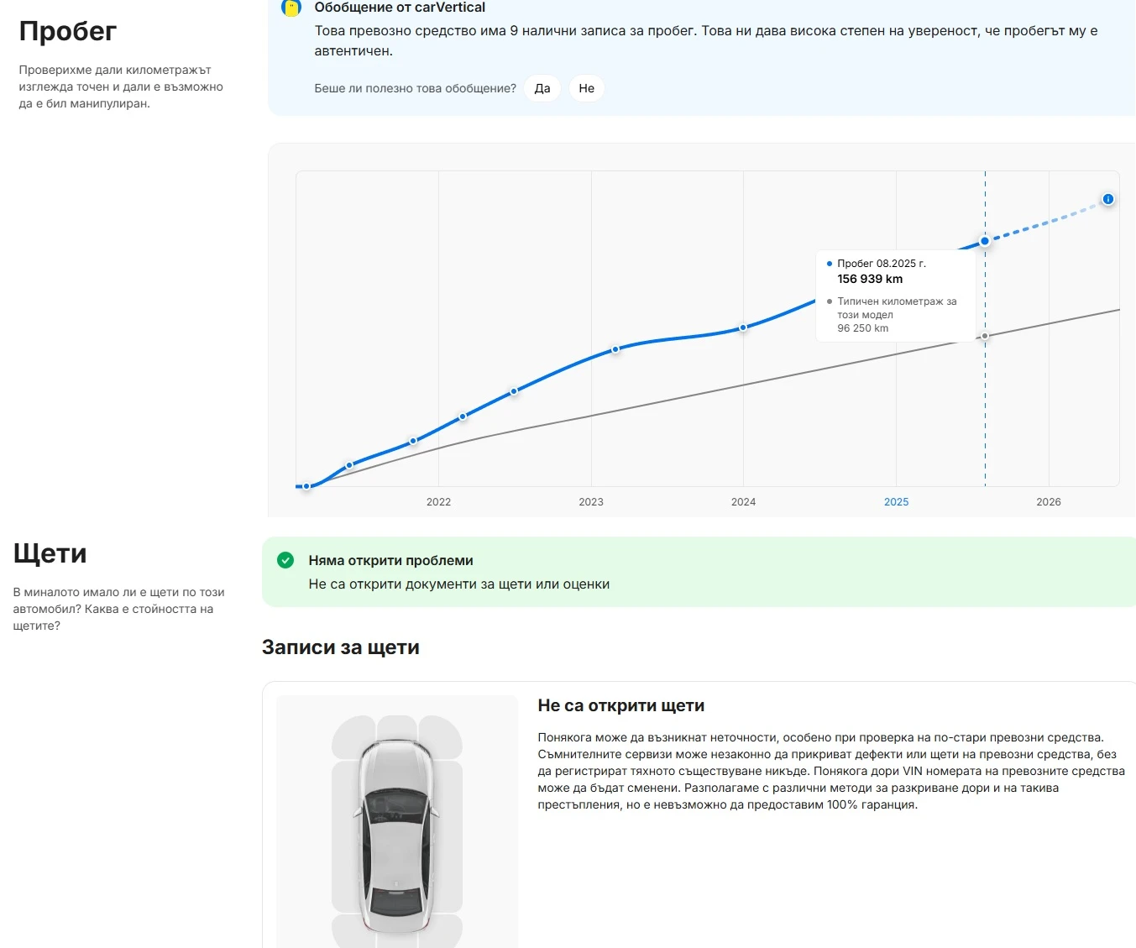
Task: Click the gray typical mileage point
Action: 985,336
